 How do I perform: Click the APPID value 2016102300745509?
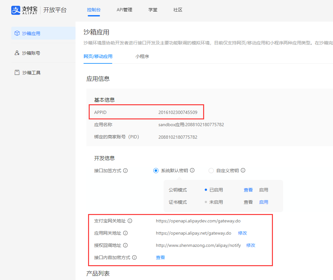pos(178,112)
